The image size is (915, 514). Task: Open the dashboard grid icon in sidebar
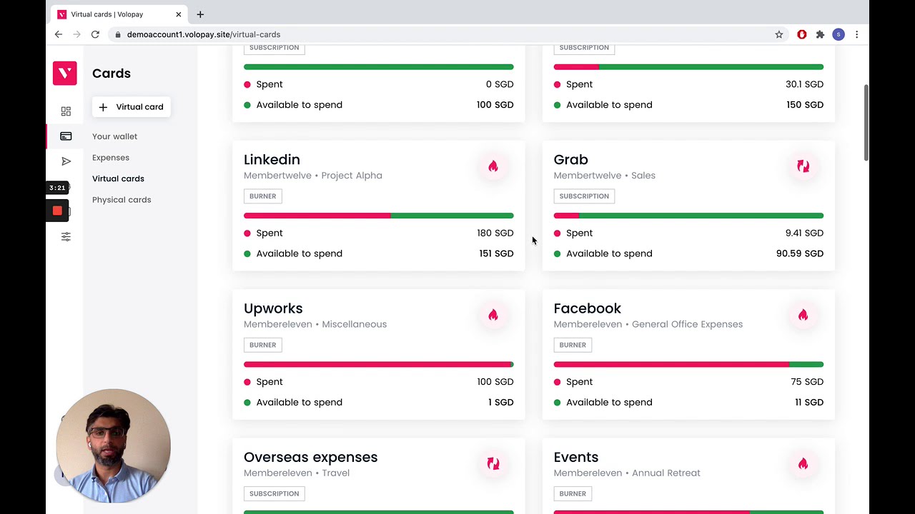click(66, 111)
